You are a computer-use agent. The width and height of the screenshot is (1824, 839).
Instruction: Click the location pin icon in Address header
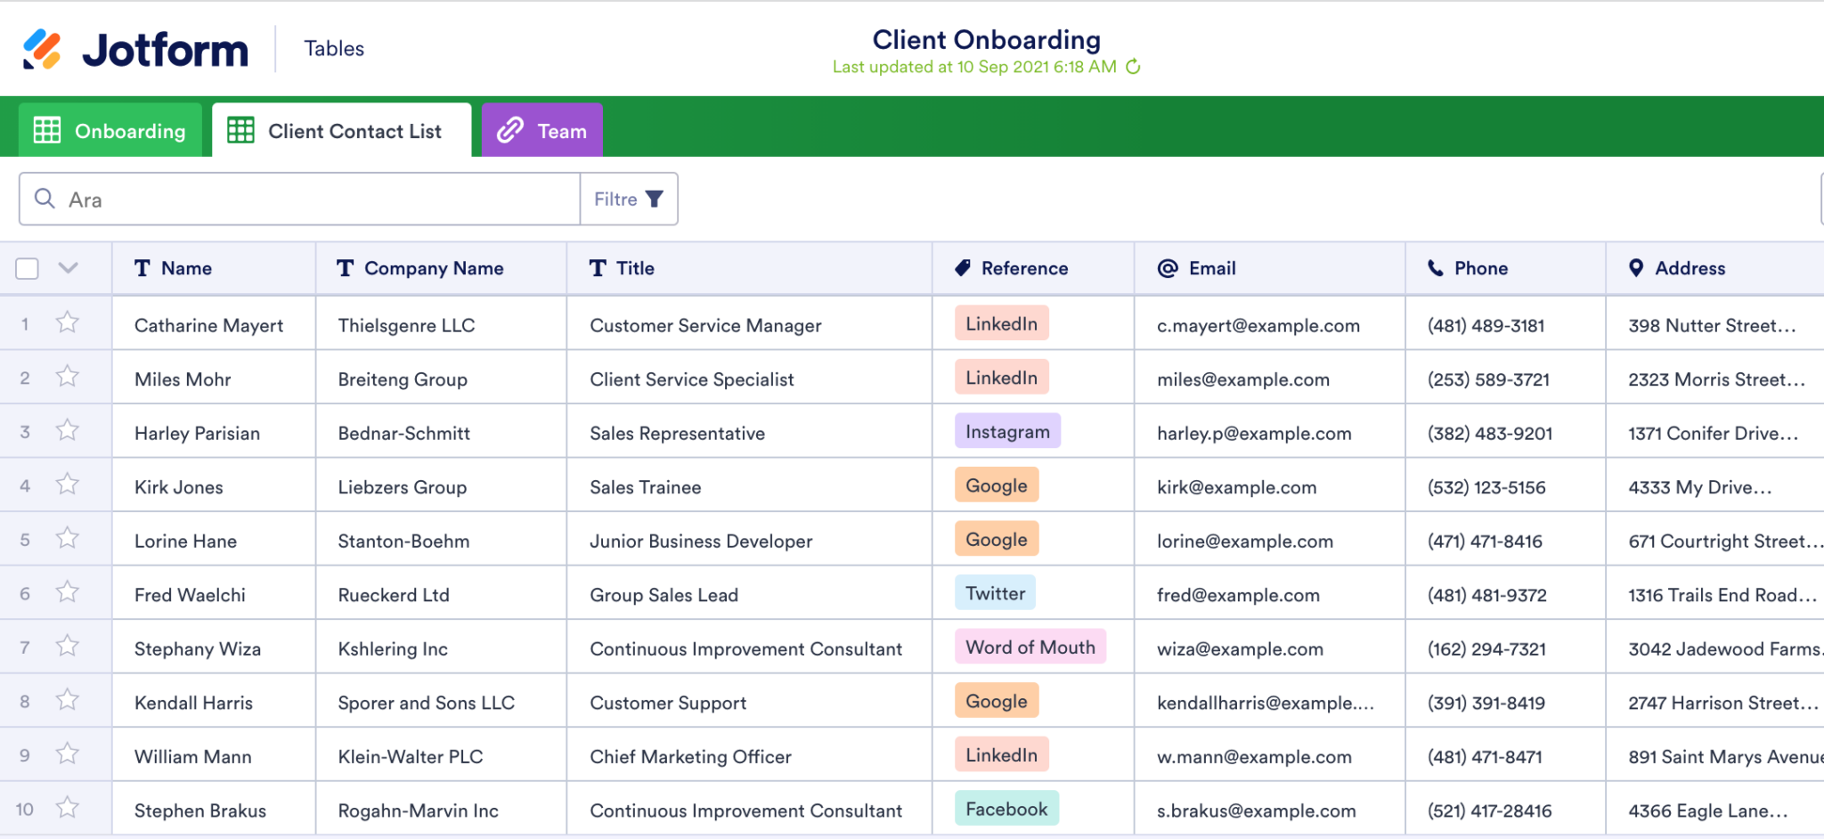point(1636,267)
